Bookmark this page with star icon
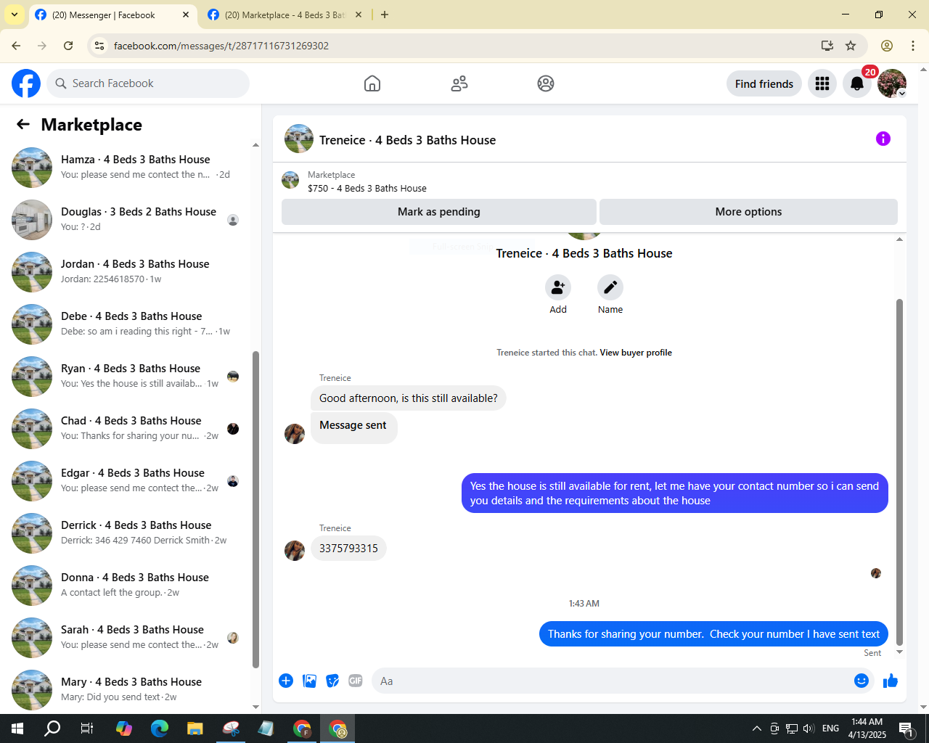Screen dimensions: 929x743 (851, 46)
